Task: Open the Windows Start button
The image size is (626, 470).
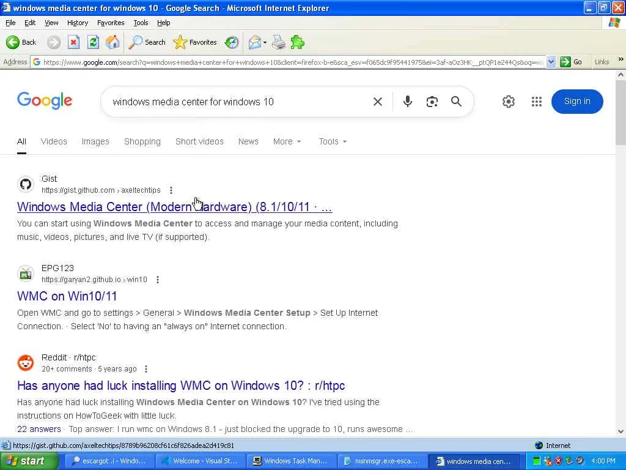Action: tap(29, 461)
